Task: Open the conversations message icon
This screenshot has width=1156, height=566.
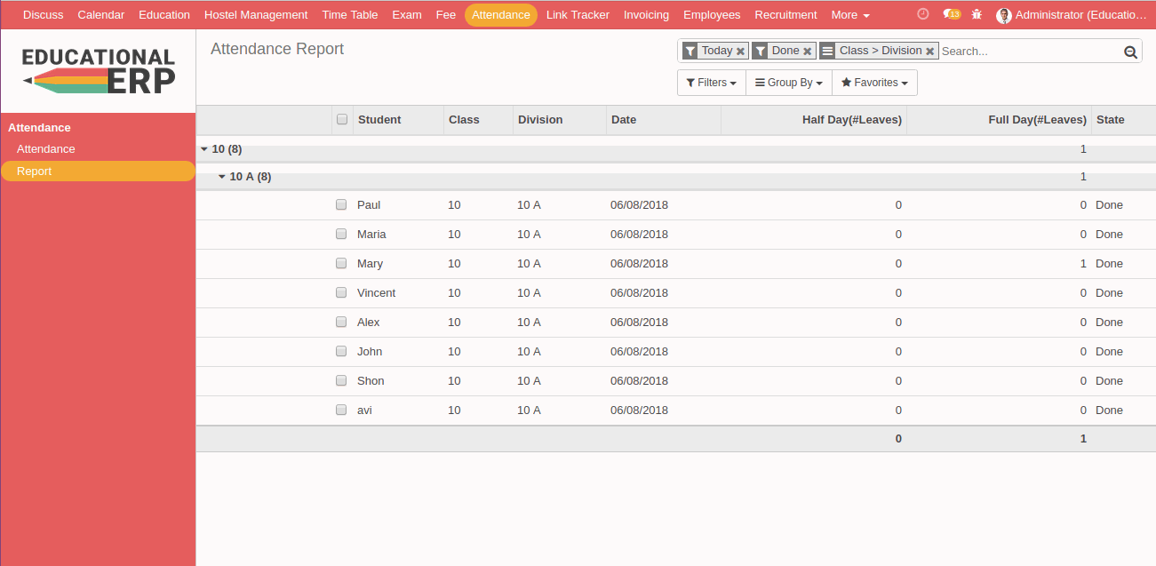Action: tap(951, 14)
